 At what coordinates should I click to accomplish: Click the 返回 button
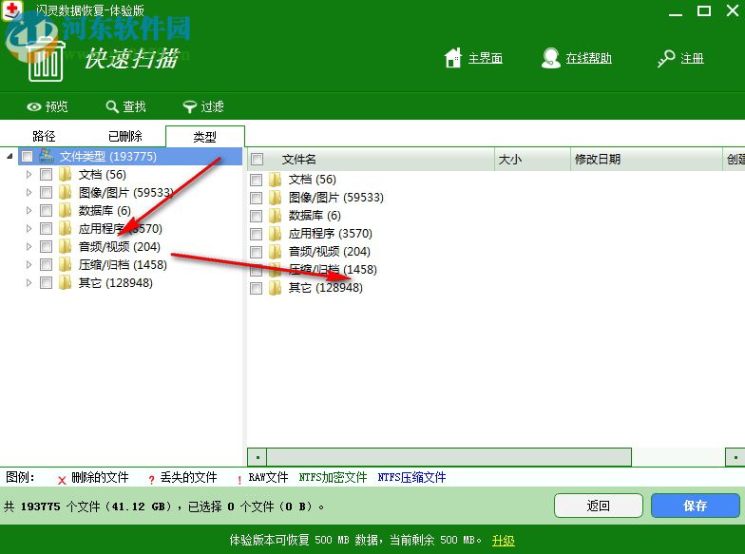click(x=599, y=506)
